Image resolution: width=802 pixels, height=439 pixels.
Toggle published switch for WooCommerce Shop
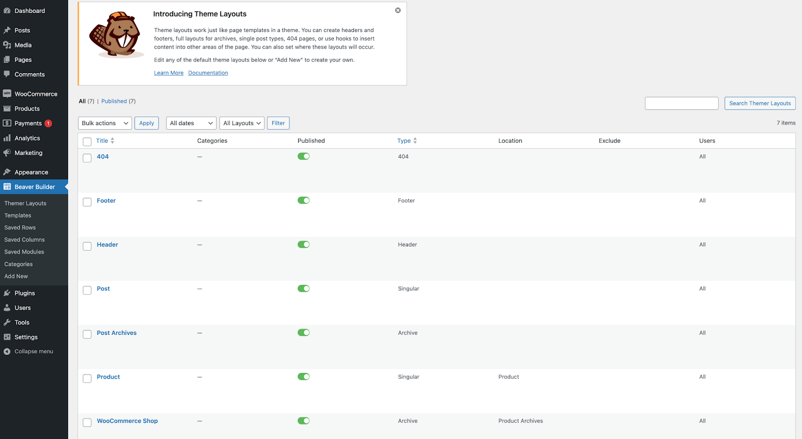click(304, 420)
